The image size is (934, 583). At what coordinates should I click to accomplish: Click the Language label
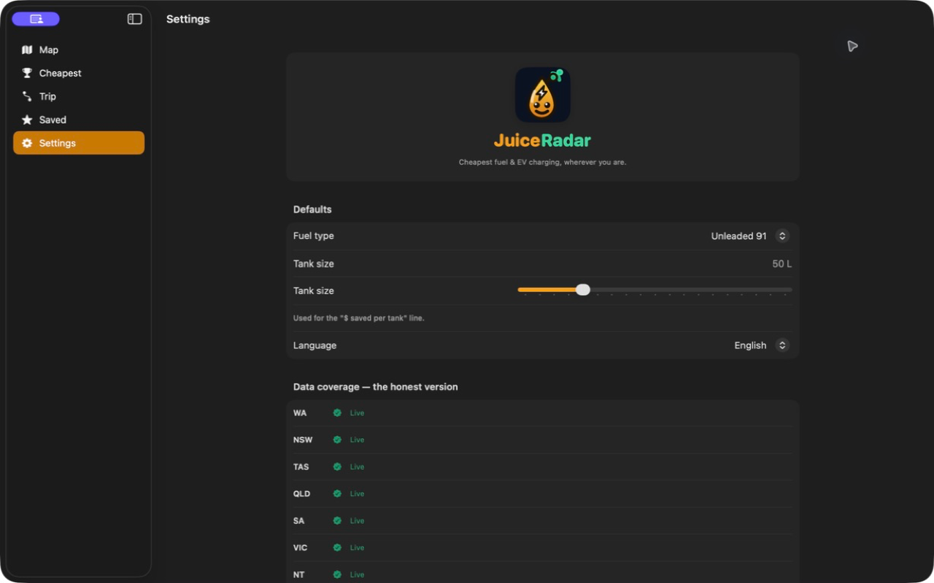[314, 345]
